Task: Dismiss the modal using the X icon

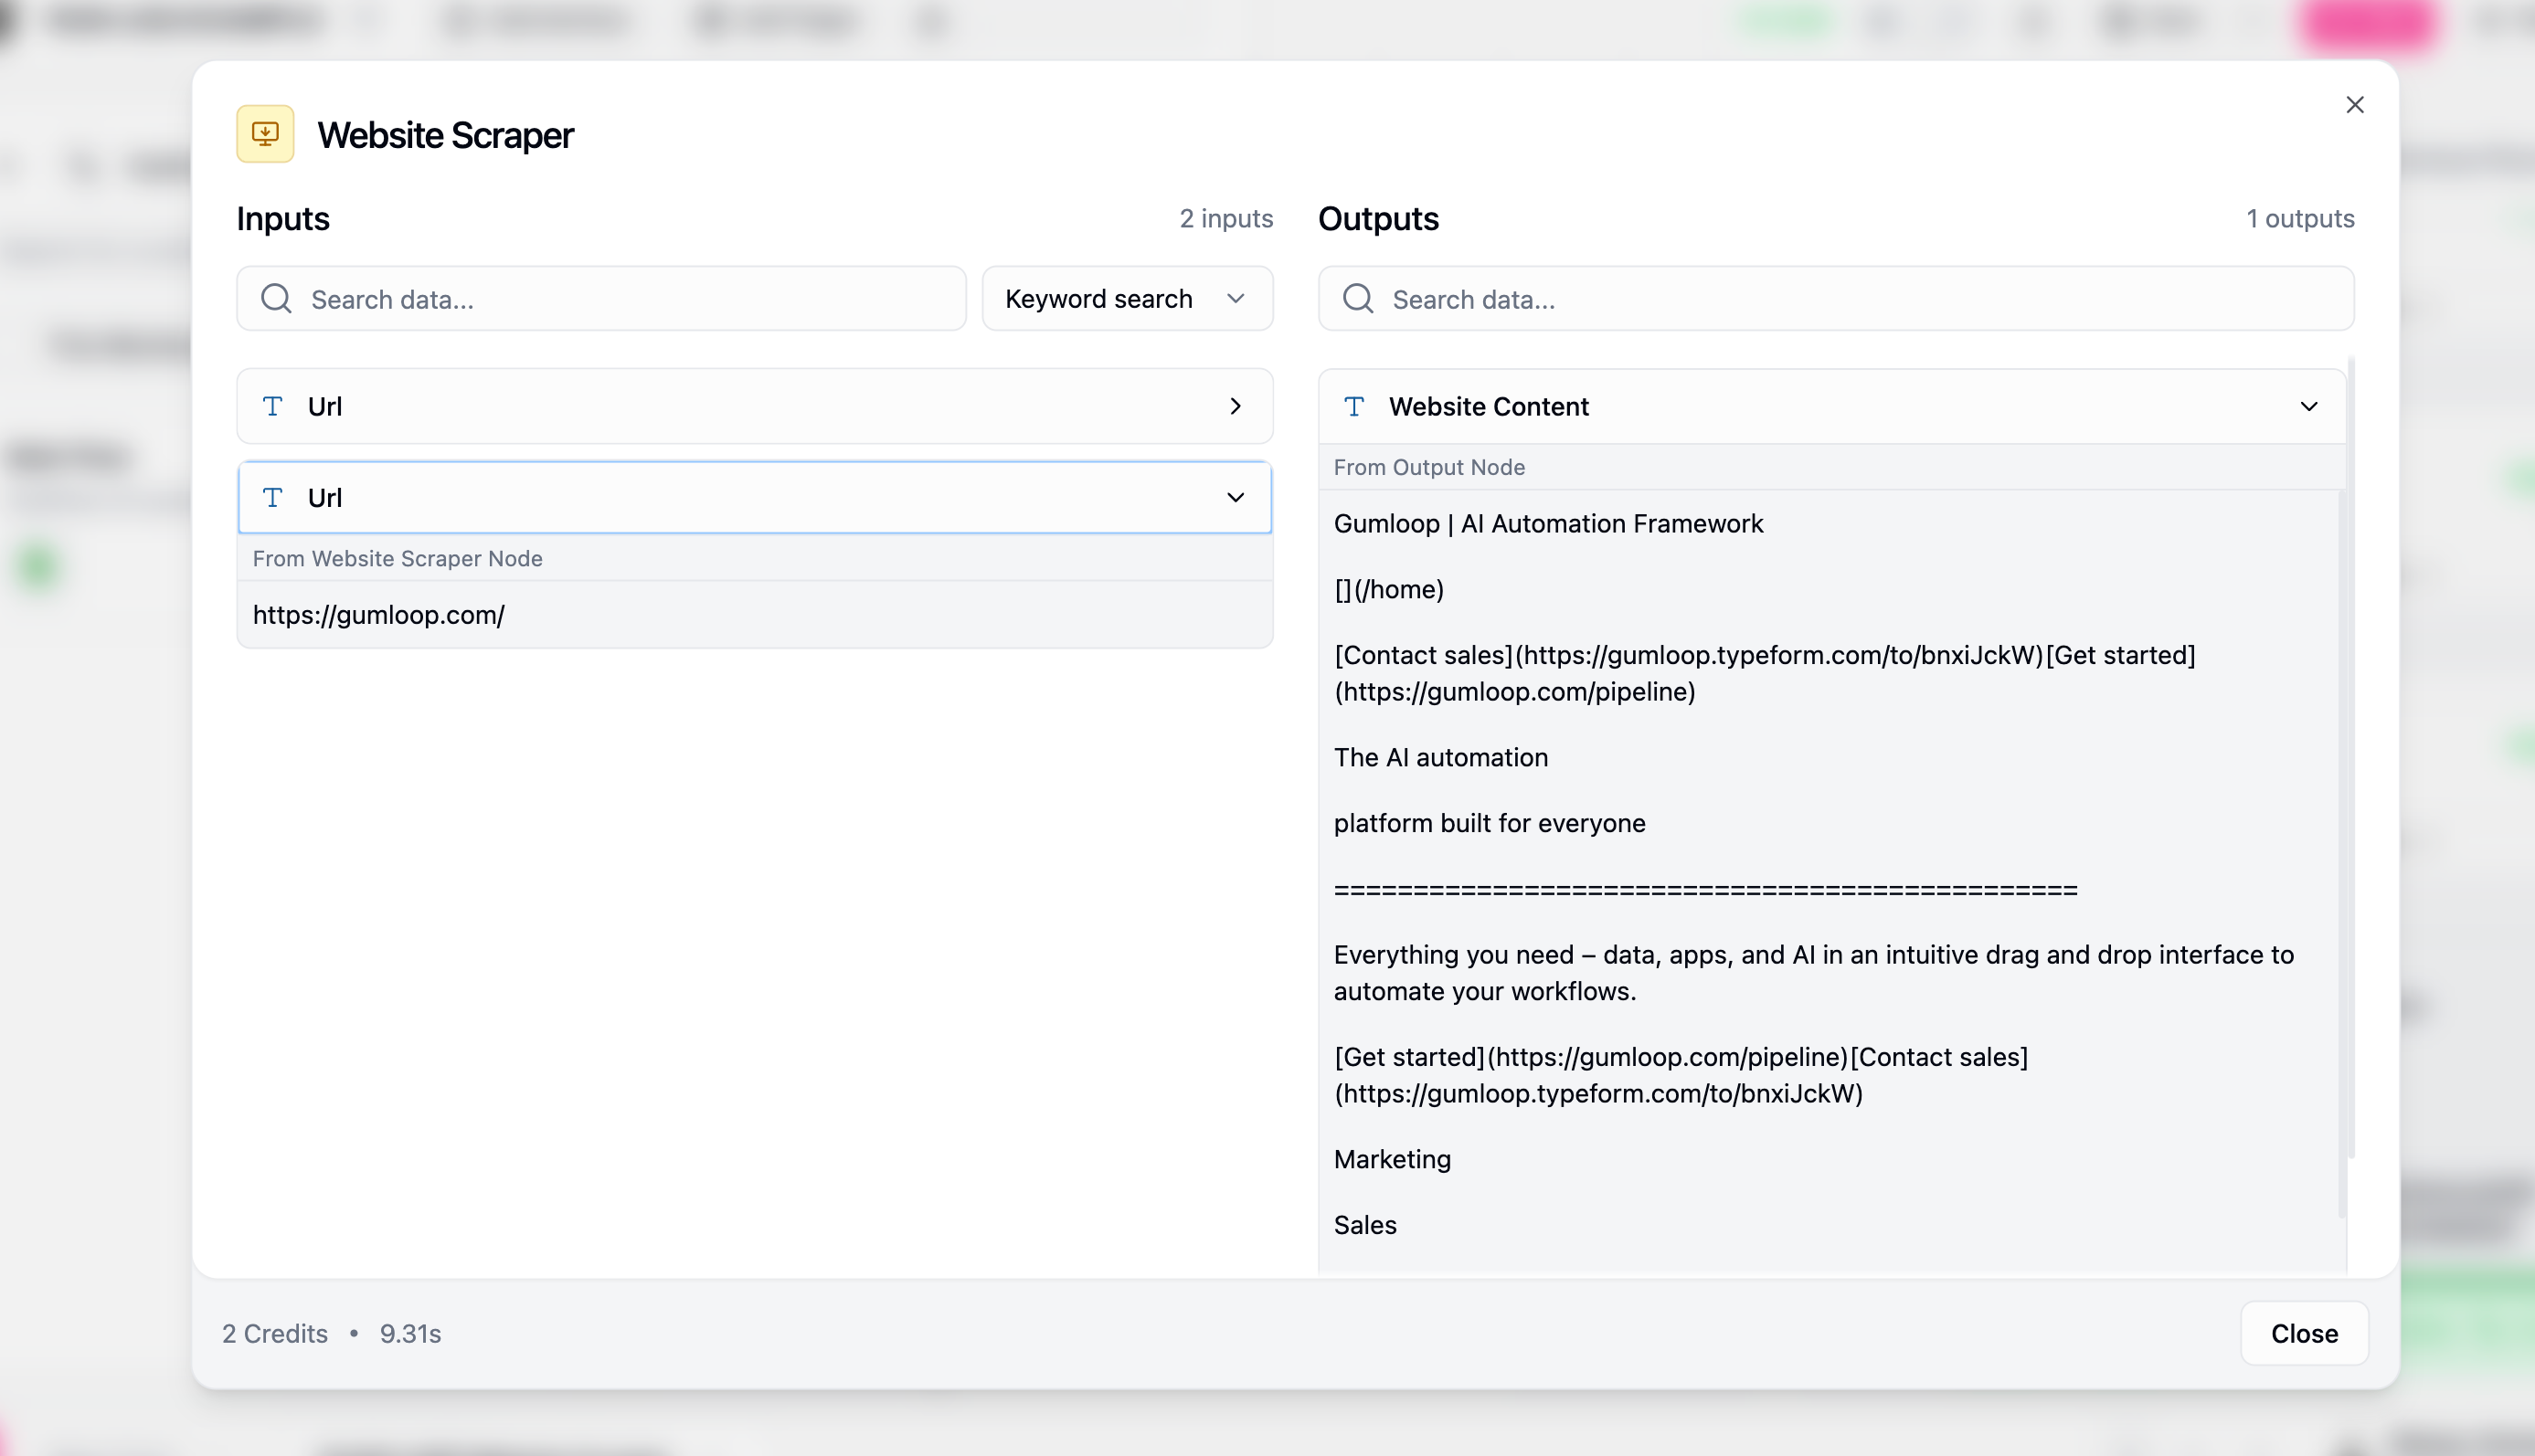Action: 2355,104
